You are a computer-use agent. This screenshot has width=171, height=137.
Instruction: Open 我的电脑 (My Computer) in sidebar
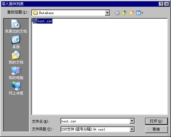(x=16, y=73)
